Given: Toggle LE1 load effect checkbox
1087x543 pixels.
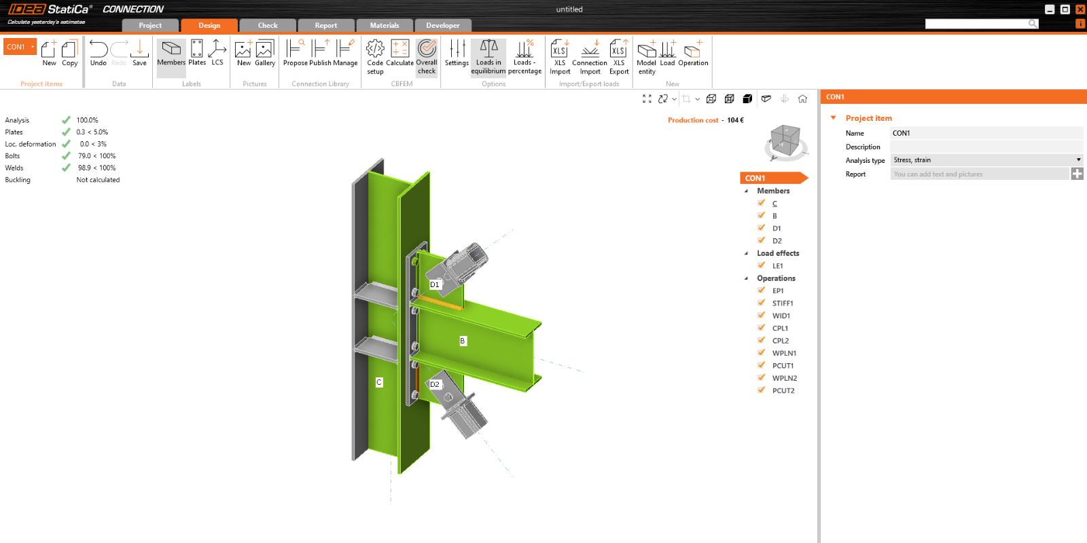Looking at the screenshot, I should click(x=762, y=265).
